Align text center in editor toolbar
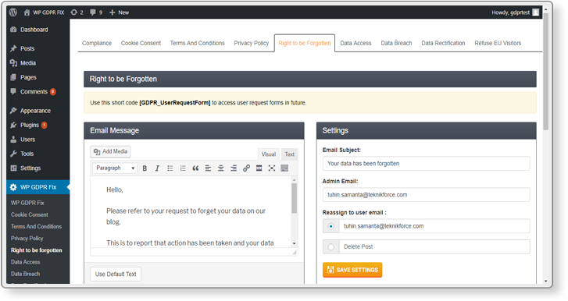Viewport: 568px width, 301px height. pyautogui.click(x=221, y=168)
